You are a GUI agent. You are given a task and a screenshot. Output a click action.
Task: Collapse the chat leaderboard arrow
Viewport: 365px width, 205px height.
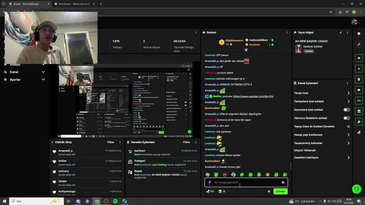coord(246,50)
